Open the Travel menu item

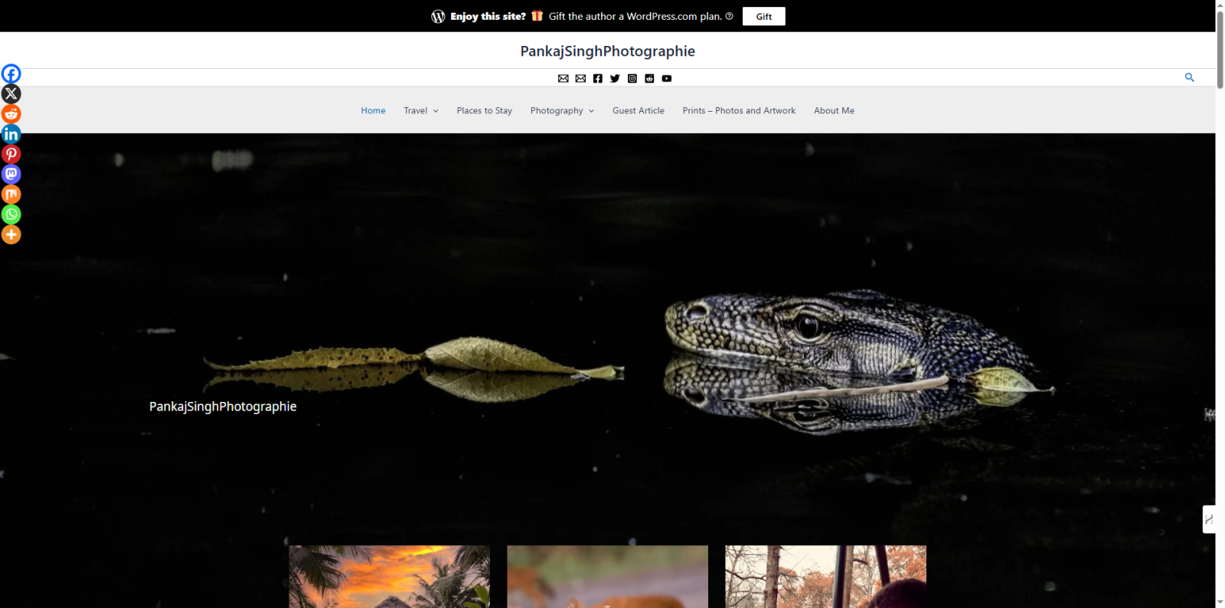[x=416, y=110]
